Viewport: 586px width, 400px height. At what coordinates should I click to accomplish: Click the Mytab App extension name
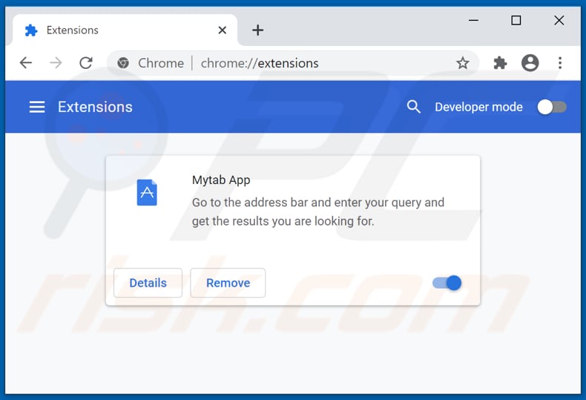pyautogui.click(x=221, y=180)
